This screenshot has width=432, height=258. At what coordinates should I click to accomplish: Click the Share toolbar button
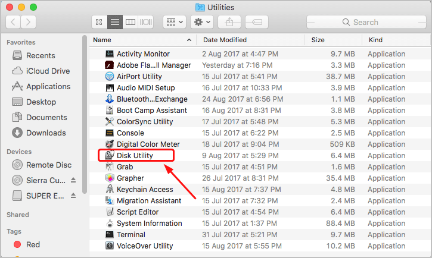click(x=229, y=22)
